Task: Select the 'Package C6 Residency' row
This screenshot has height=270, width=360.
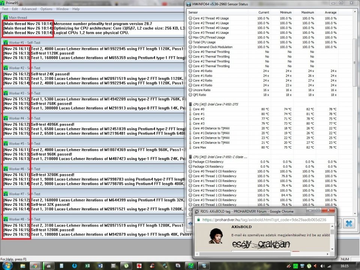Action: tap(263, 166)
